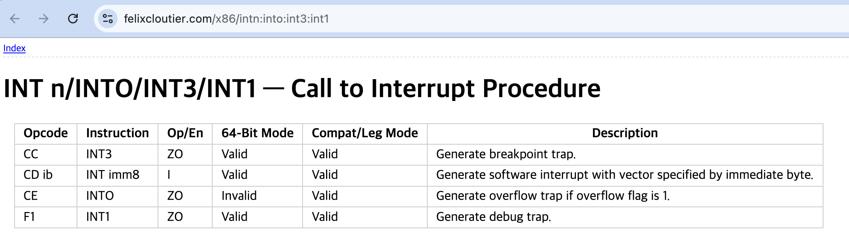Select the F1 opcode table cell
Screen dimensions: 849x240
click(x=30, y=217)
